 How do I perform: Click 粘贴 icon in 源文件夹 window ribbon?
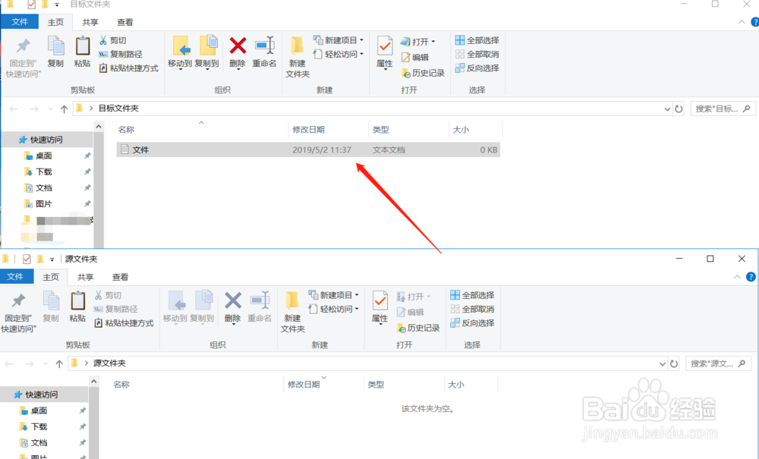tap(77, 307)
